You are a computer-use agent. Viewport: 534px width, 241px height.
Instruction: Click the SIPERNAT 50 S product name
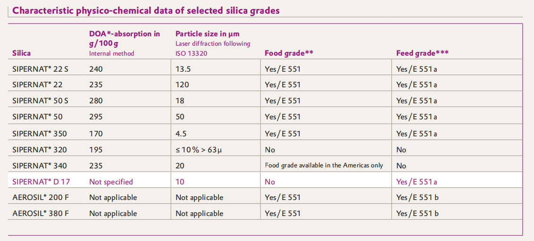click(40, 100)
